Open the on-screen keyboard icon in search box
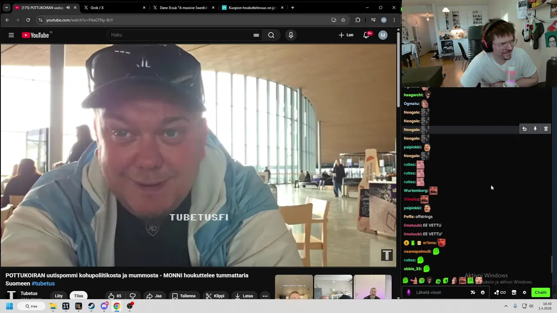 coord(256,35)
